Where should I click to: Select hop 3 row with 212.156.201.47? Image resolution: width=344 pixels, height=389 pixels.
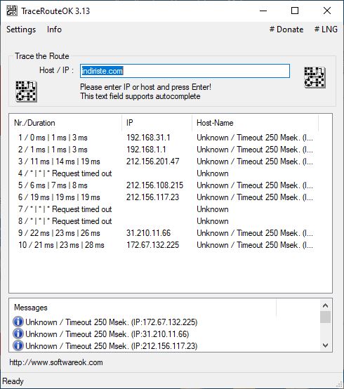pos(166,161)
